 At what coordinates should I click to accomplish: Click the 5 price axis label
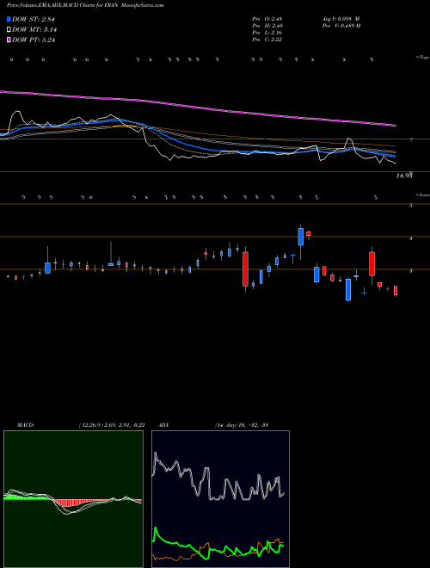click(411, 206)
